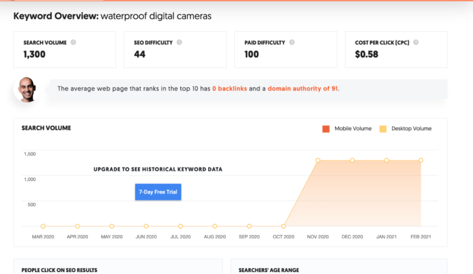
Task: Open the Paid Difficulty help icon
Action: pyautogui.click(x=292, y=43)
